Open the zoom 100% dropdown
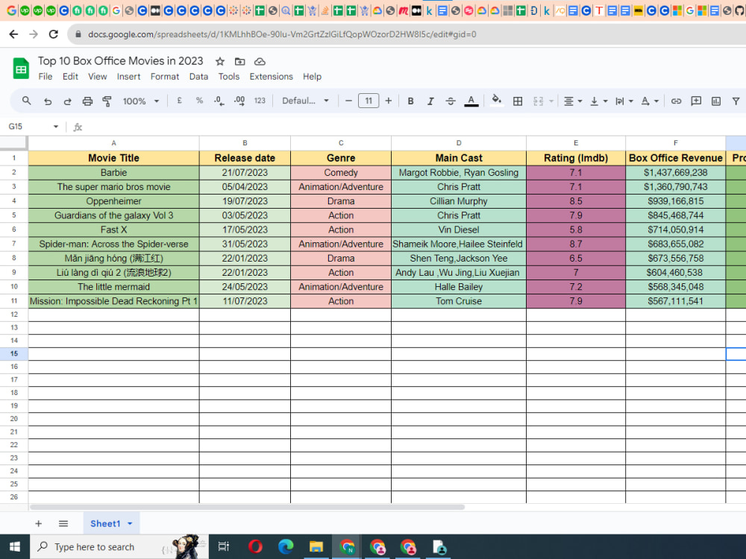 141,101
